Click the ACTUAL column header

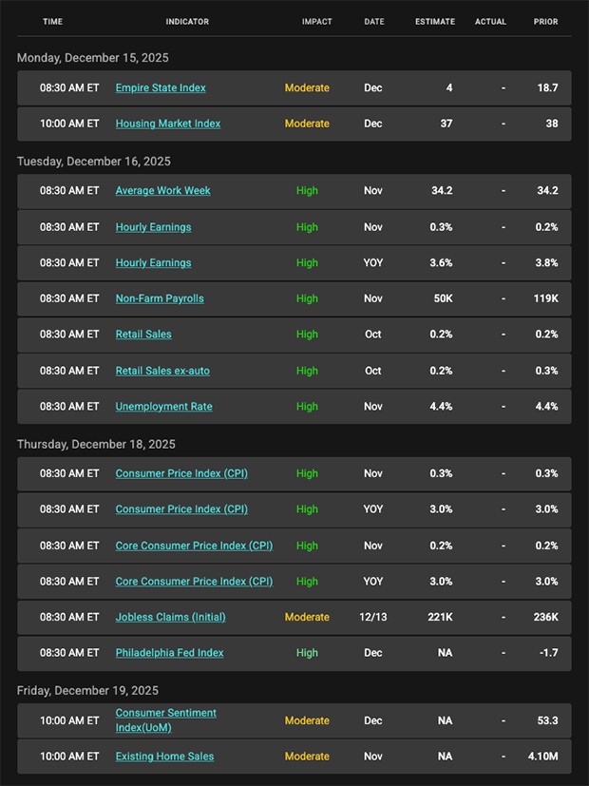(491, 22)
